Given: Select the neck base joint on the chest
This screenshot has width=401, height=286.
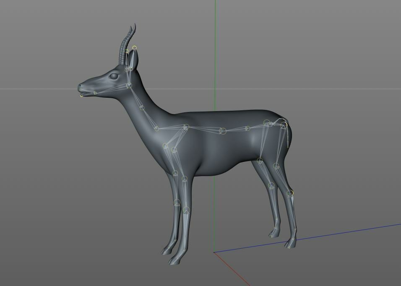Looking at the screenshot, I should pos(157,129).
